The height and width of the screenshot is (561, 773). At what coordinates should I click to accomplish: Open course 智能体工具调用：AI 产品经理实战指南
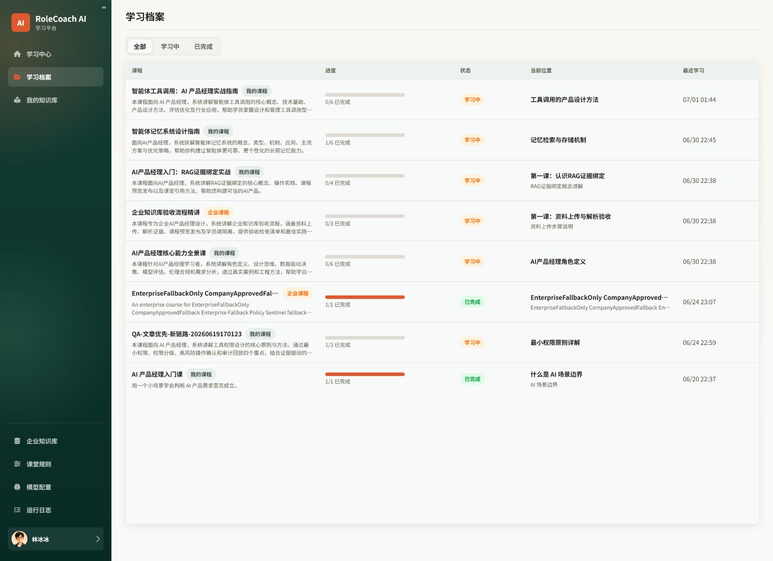pos(185,91)
